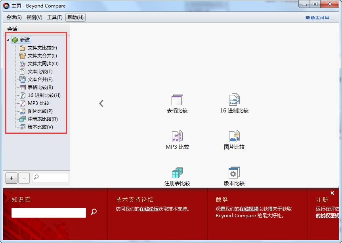Viewport: 342px width, 243px height.
Task: Click the icon beside 文件夹合并(L)
Action: (x=23, y=56)
